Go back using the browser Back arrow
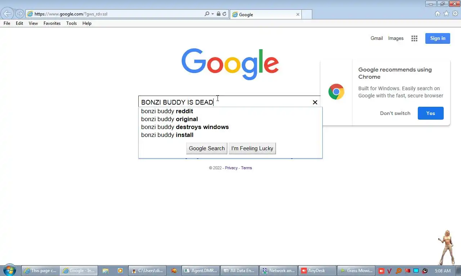 (x=7, y=14)
